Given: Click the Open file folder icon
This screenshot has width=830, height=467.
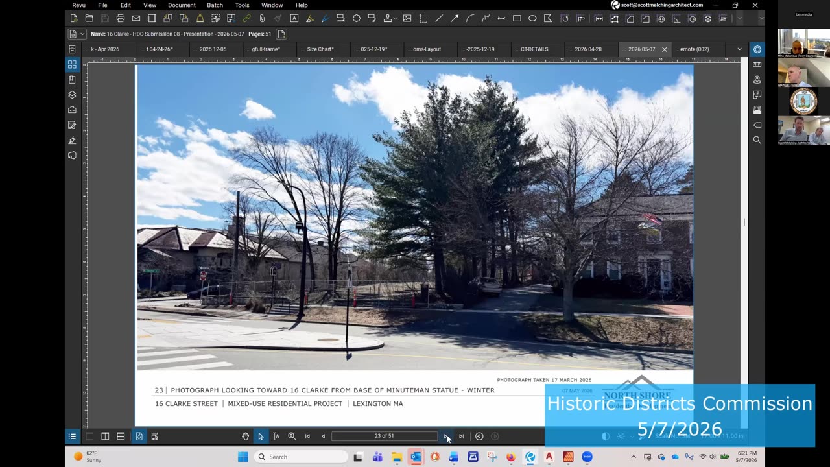Looking at the screenshot, I should [x=89, y=19].
